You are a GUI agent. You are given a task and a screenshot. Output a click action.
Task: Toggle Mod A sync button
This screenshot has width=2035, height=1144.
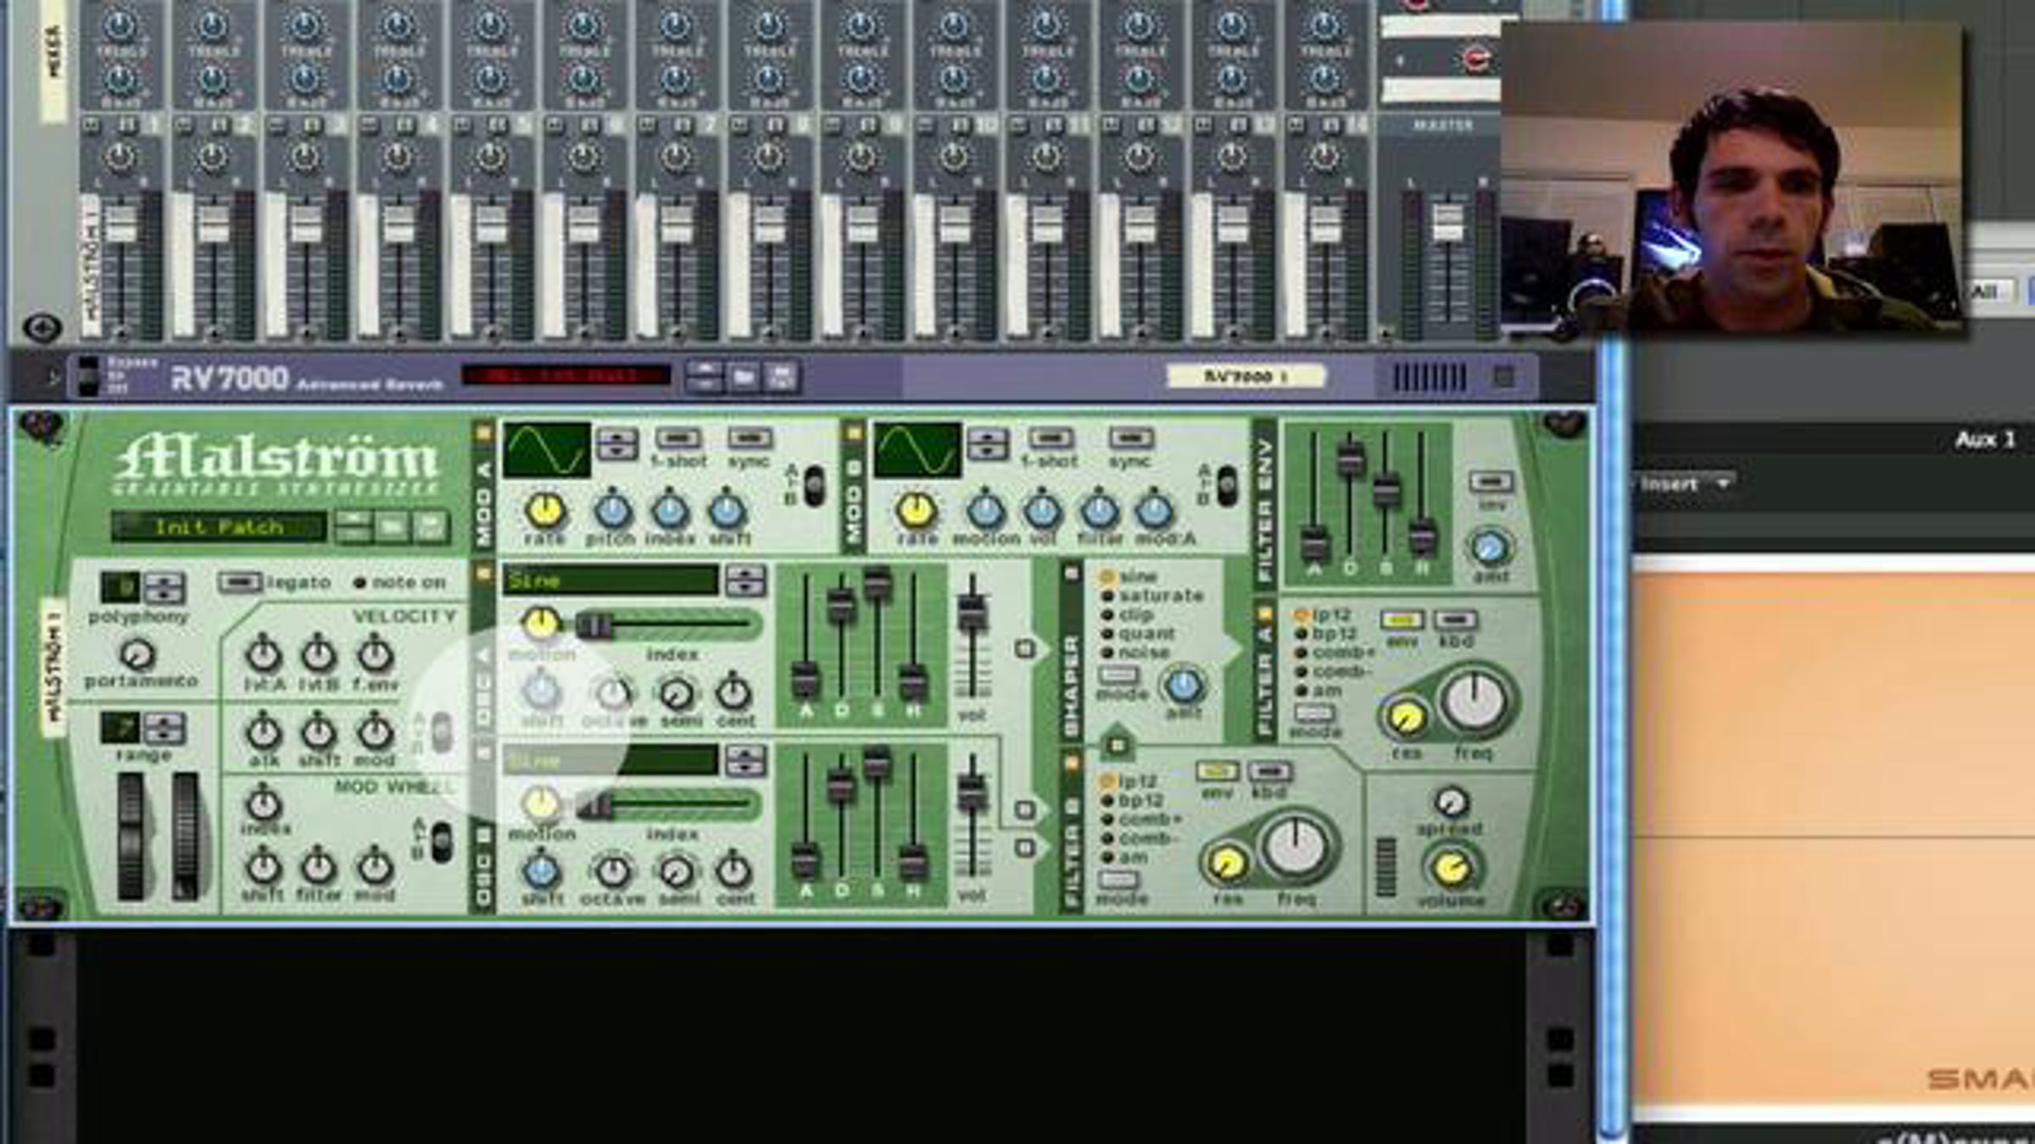point(750,438)
